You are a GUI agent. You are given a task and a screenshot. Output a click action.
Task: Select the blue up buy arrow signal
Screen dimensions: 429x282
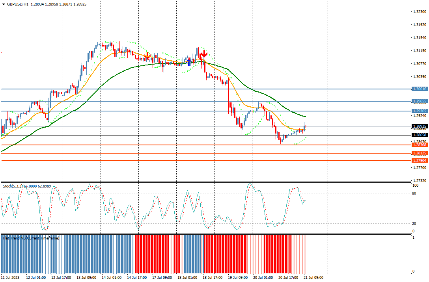coord(188,62)
